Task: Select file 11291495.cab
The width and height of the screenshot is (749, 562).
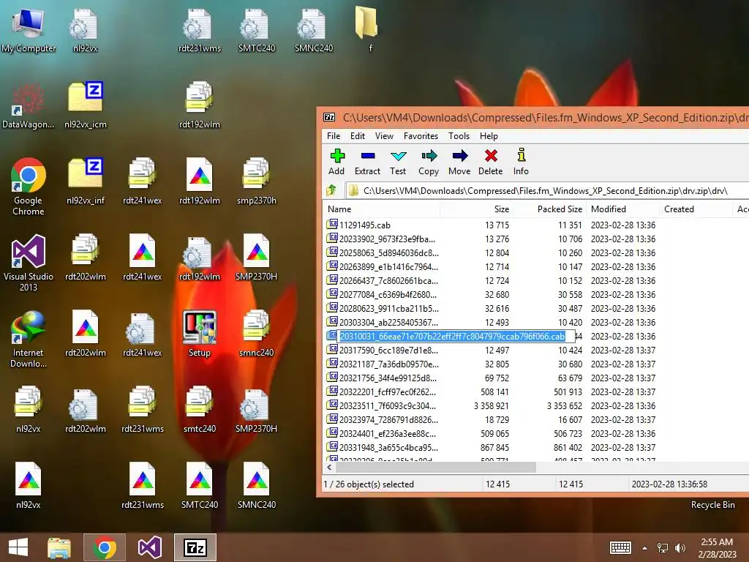Action: (365, 225)
